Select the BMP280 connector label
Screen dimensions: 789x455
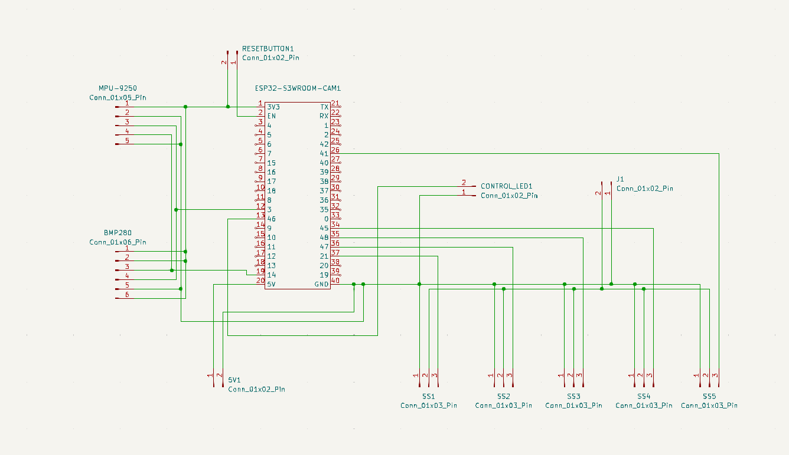pos(118,233)
